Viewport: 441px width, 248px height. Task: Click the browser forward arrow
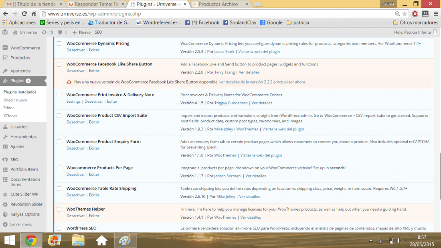[14, 14]
